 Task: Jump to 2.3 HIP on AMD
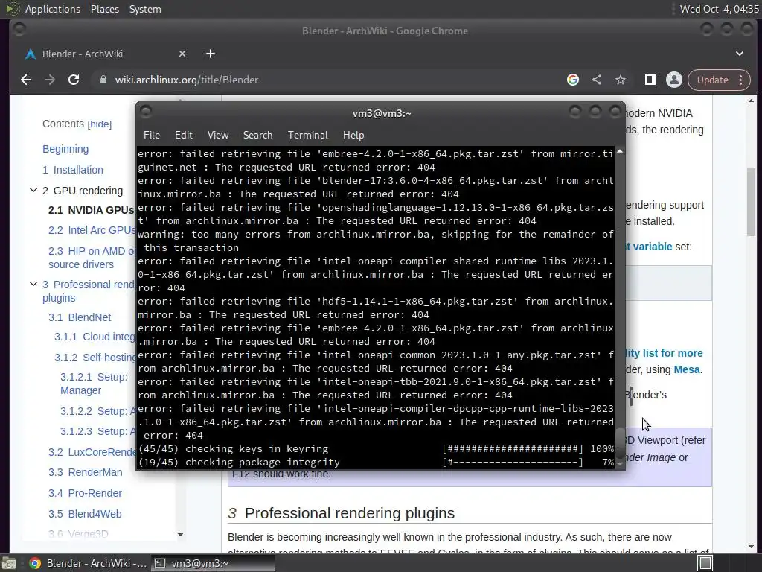click(92, 258)
